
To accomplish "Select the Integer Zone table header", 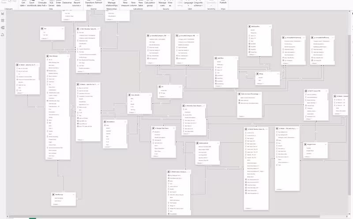I will pos(315,144).
